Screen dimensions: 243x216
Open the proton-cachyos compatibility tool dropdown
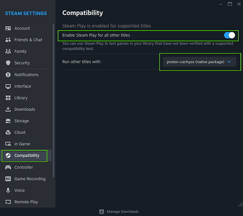coord(199,62)
